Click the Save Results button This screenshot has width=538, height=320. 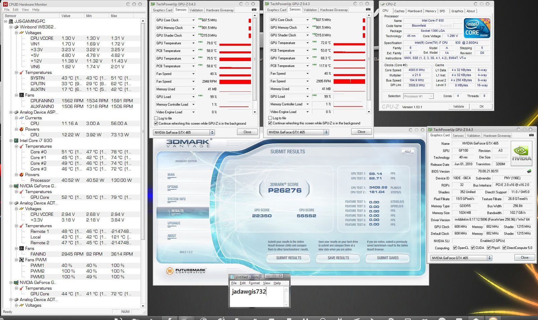(x=338, y=258)
